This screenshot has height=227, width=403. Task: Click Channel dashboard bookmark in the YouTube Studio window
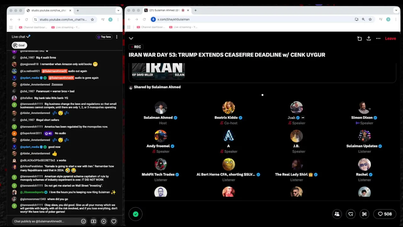coord(33,27)
